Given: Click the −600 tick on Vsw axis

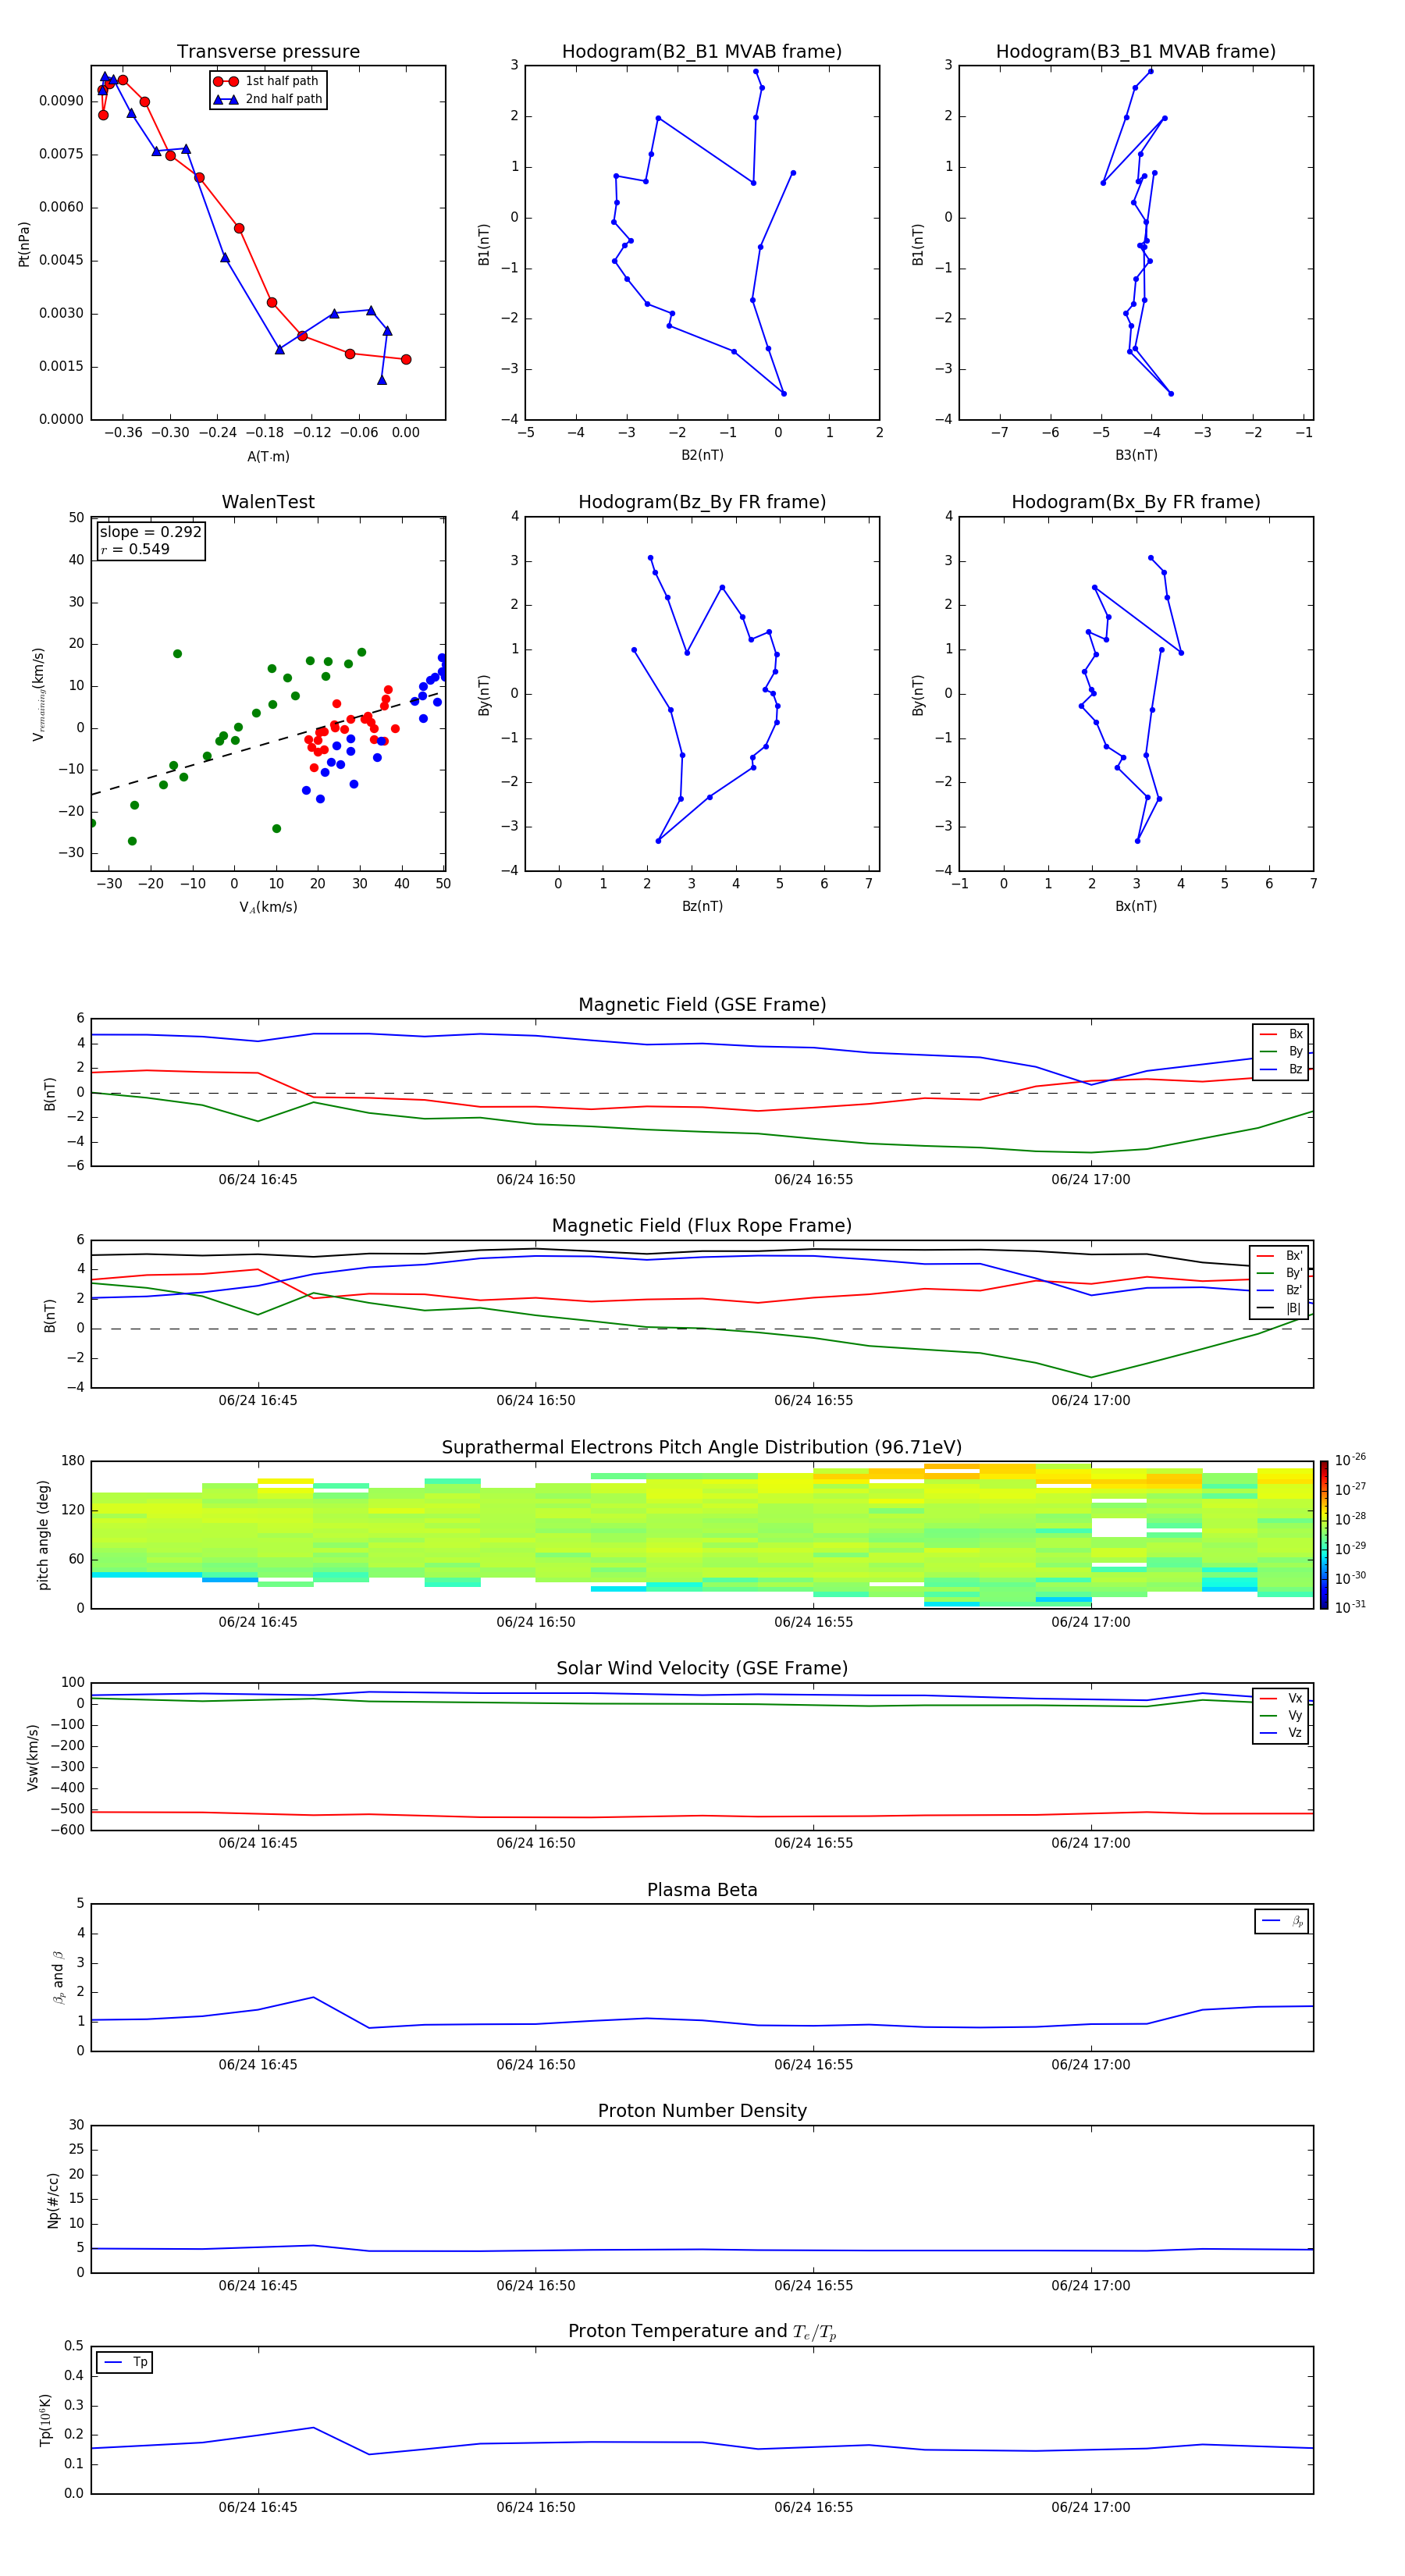Looking at the screenshot, I should 66,1830.
